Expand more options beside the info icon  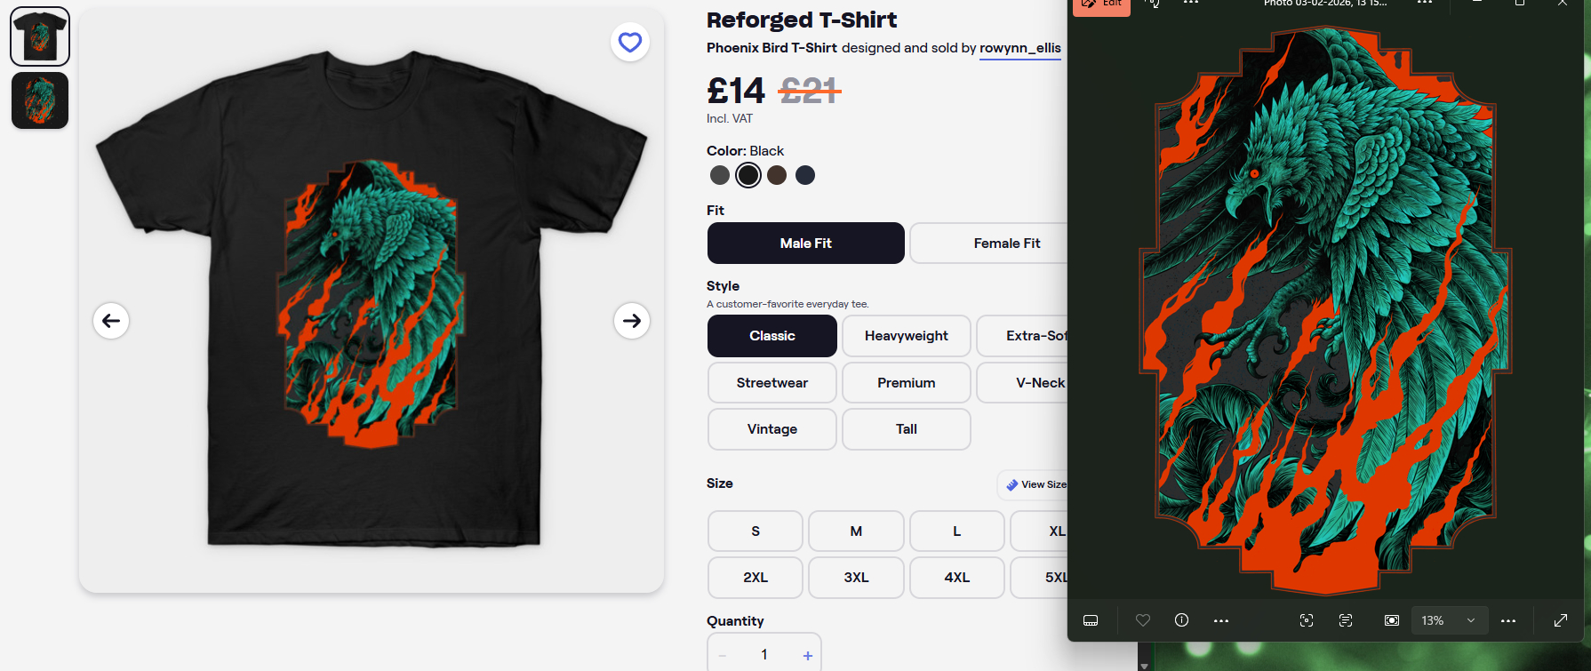click(x=1221, y=620)
